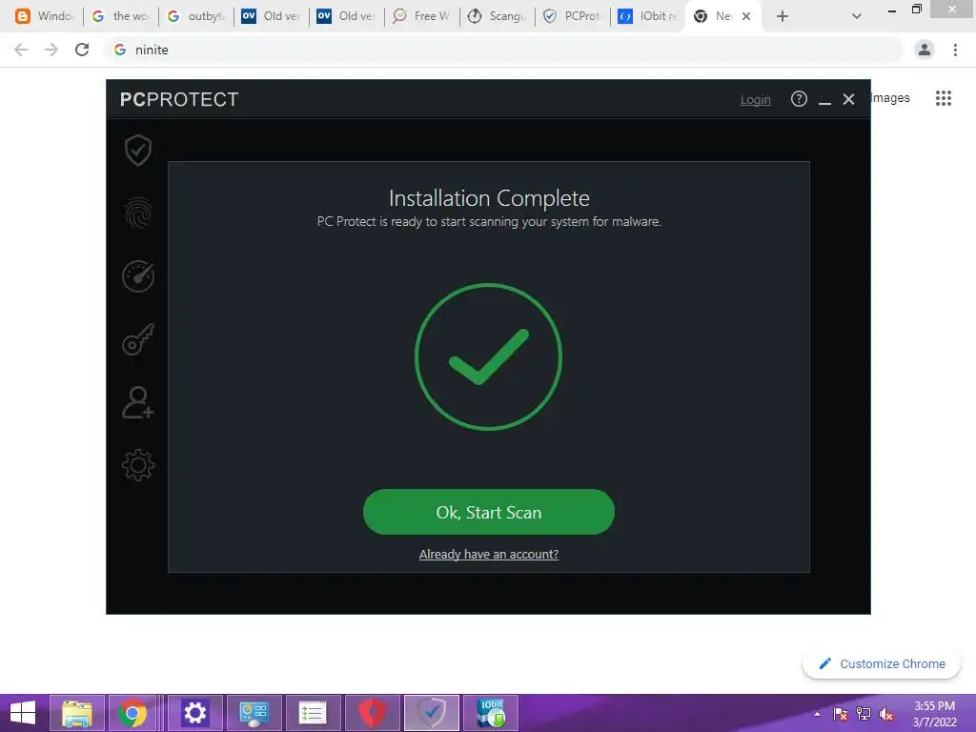Switch to the Free W tab
The image size is (976, 732).
[x=422, y=16]
